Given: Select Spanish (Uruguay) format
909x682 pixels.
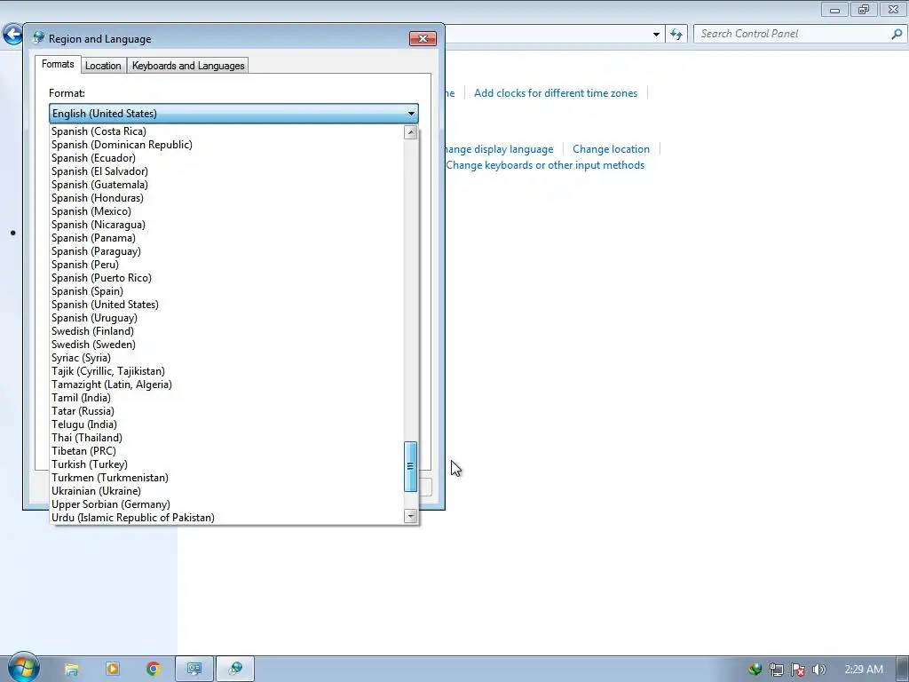Looking at the screenshot, I should point(226,319).
